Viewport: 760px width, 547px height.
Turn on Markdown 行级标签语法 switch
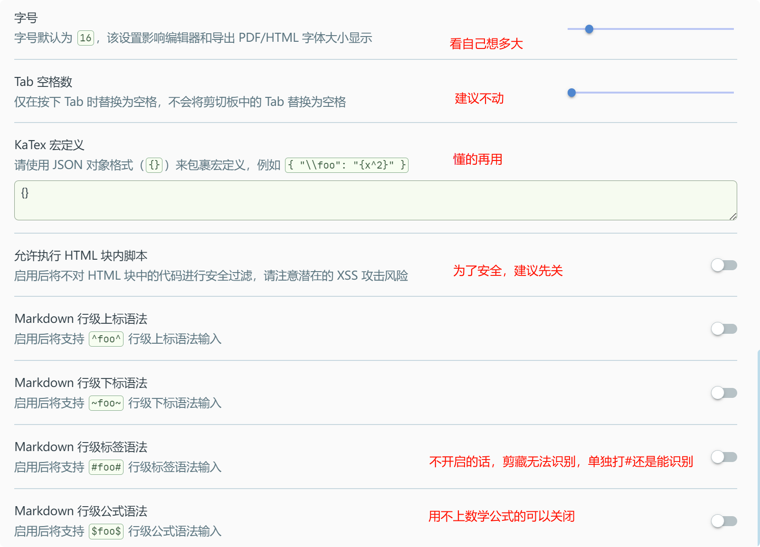click(x=724, y=457)
